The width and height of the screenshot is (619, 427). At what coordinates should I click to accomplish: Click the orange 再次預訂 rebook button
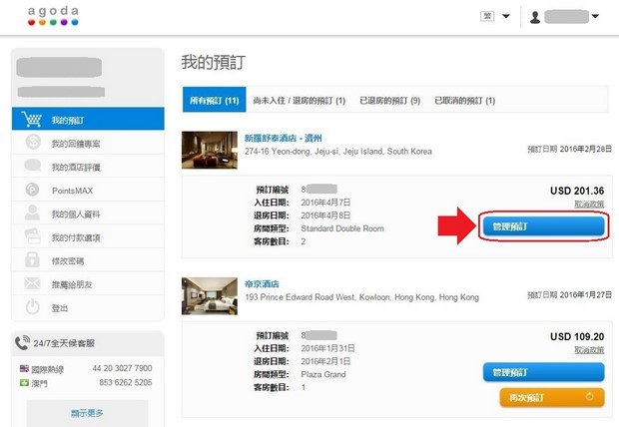pyautogui.click(x=552, y=397)
